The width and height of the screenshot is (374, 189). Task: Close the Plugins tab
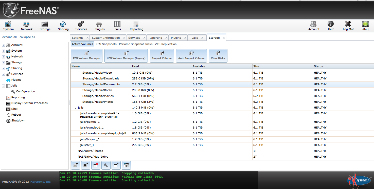185,38
